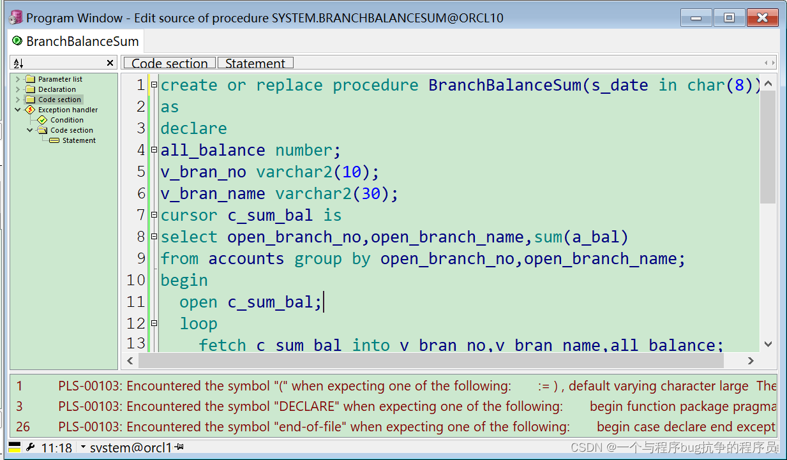The width and height of the screenshot is (787, 460).
Task: Fold the cursor declaration block on line 7
Action: pos(153,214)
